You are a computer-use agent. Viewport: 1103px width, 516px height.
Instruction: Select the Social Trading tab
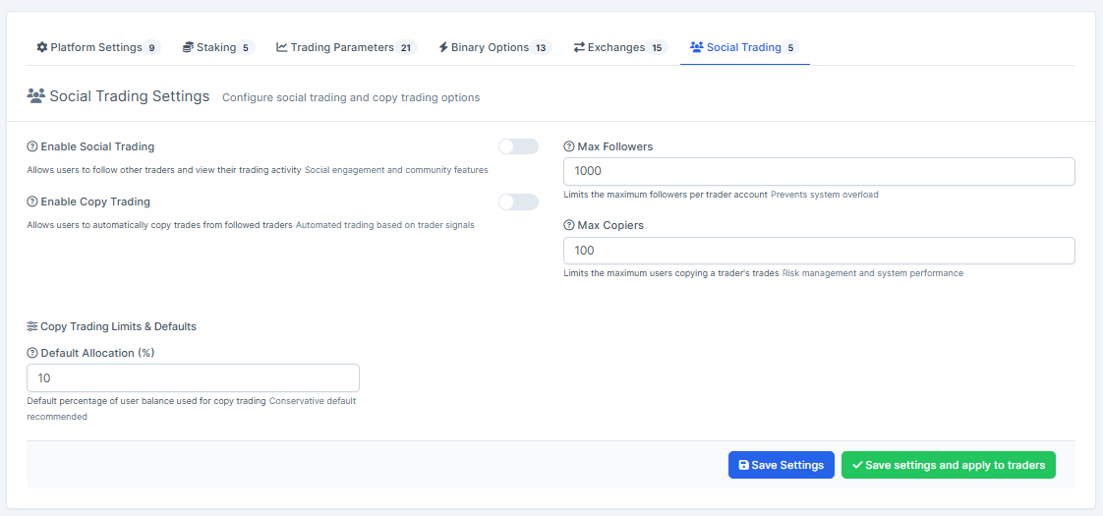coord(744,47)
